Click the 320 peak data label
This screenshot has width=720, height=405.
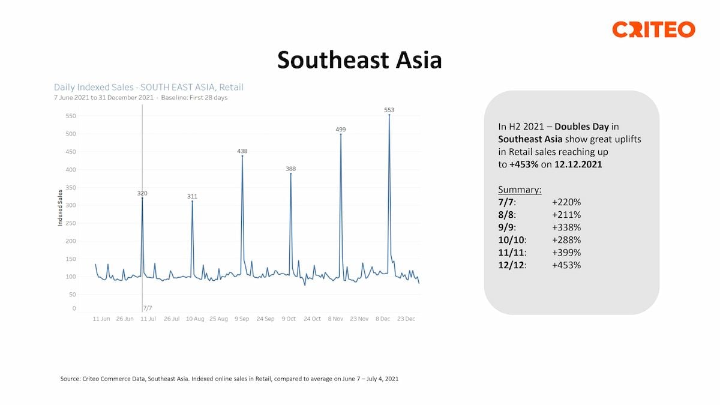pyautogui.click(x=142, y=193)
